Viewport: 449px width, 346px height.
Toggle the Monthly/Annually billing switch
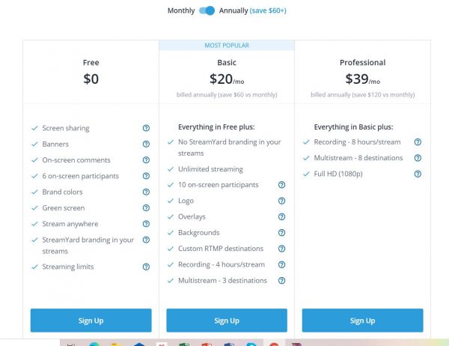pos(207,10)
